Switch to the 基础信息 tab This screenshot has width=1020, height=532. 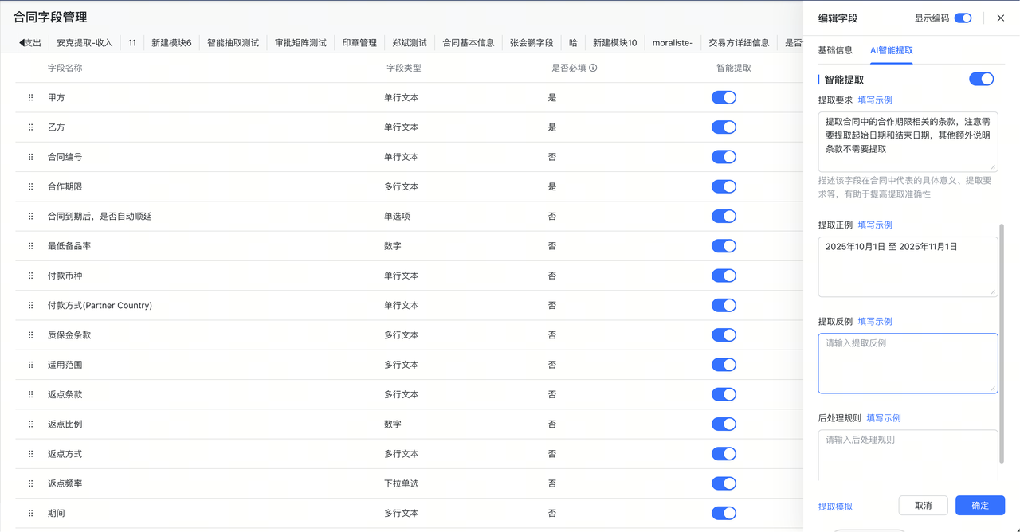click(835, 49)
